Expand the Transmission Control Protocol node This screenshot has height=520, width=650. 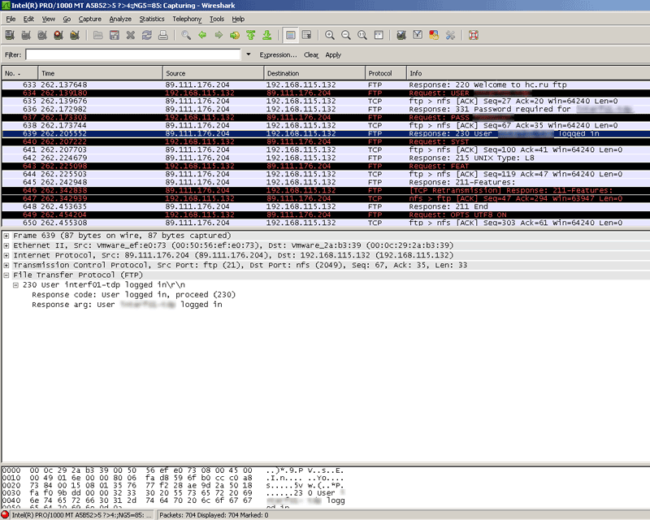point(6,265)
